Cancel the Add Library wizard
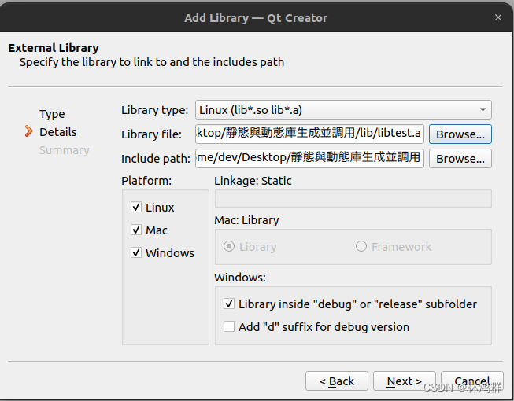Image resolution: width=514 pixels, height=401 pixels. 472,381
